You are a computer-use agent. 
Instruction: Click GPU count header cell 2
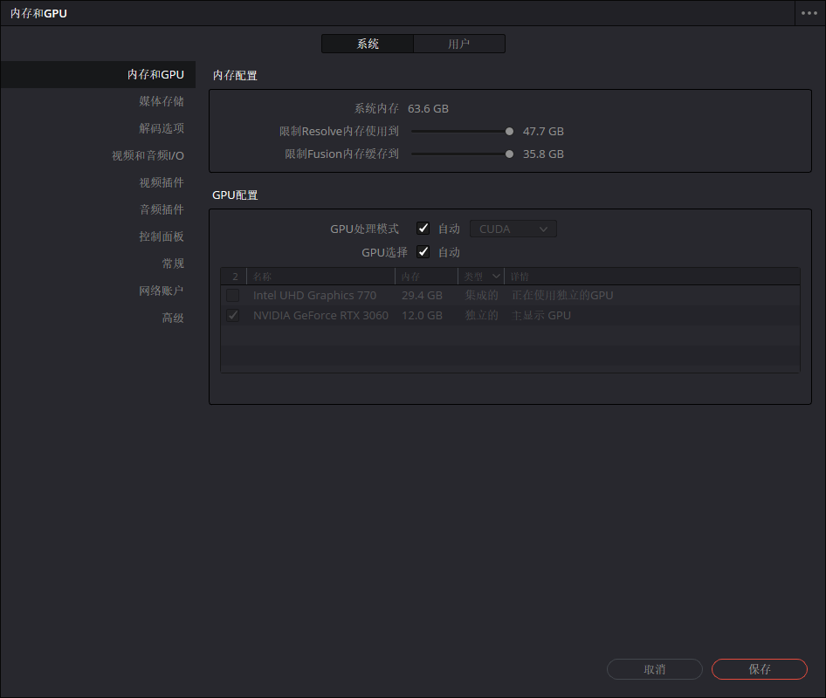pos(235,277)
